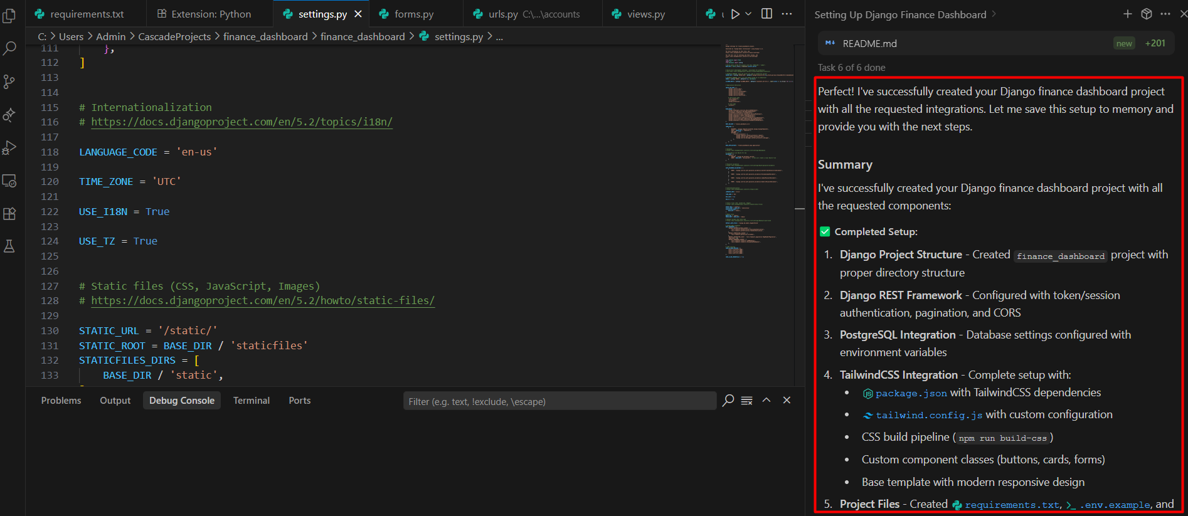Open chat panel more options ellipsis
The width and height of the screenshot is (1188, 516).
(1165, 14)
